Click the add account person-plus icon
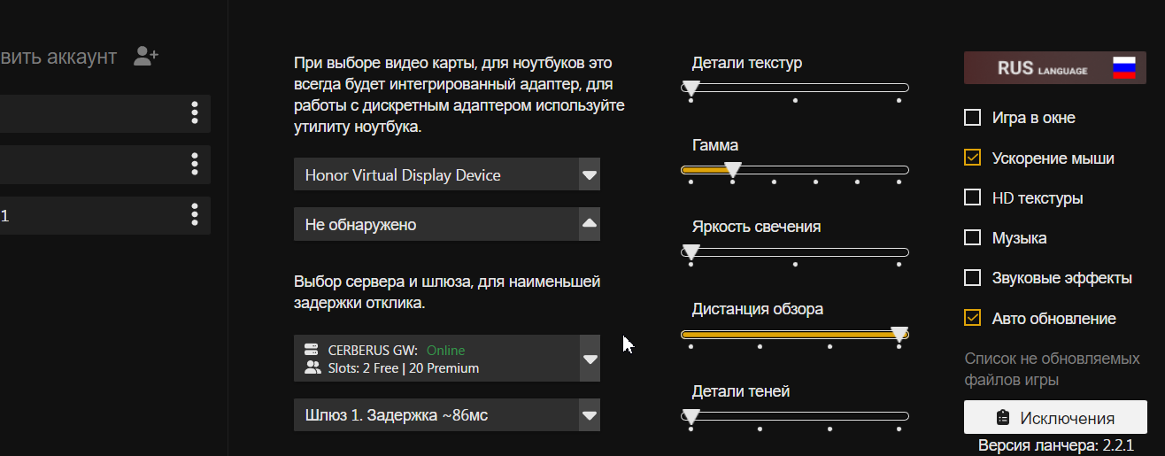This screenshot has height=456, width=1165. coord(146,56)
